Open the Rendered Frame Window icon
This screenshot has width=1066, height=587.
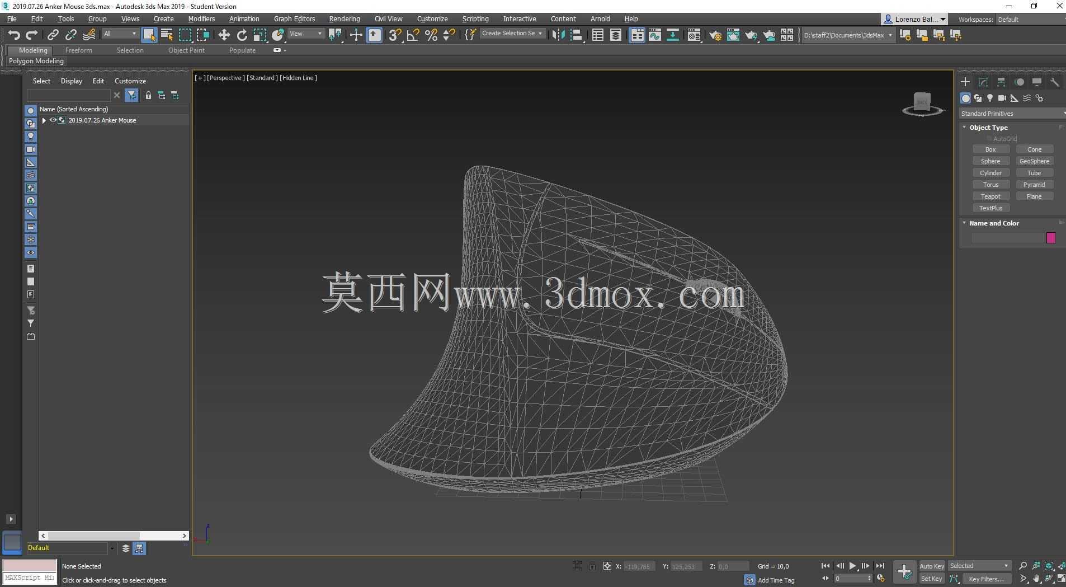733,35
